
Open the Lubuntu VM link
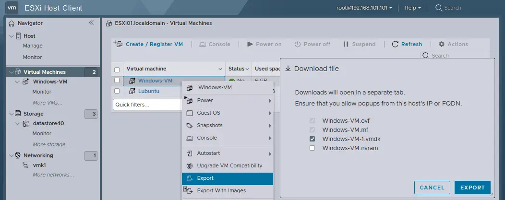149,91
